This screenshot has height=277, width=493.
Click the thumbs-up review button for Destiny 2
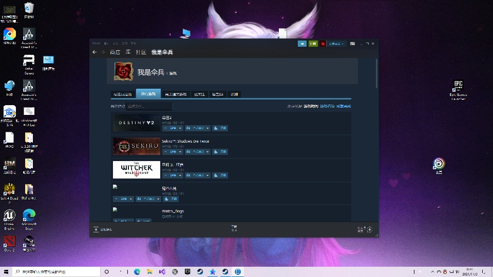tap(220, 128)
